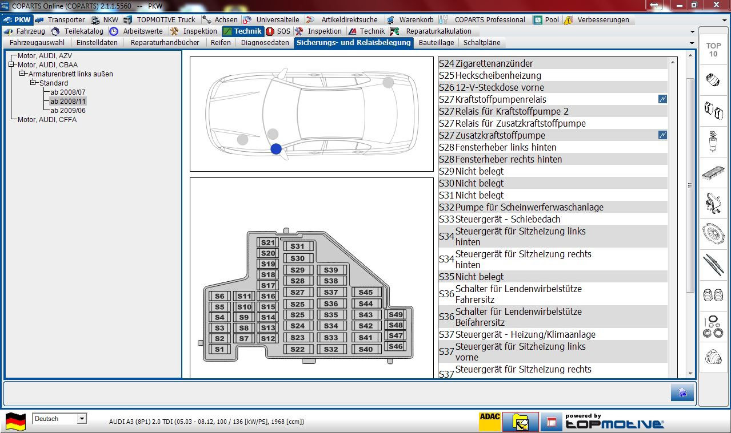Click fuse S31 in the fuse box diagram
The width and height of the screenshot is (731, 433).
pyautogui.click(x=297, y=246)
